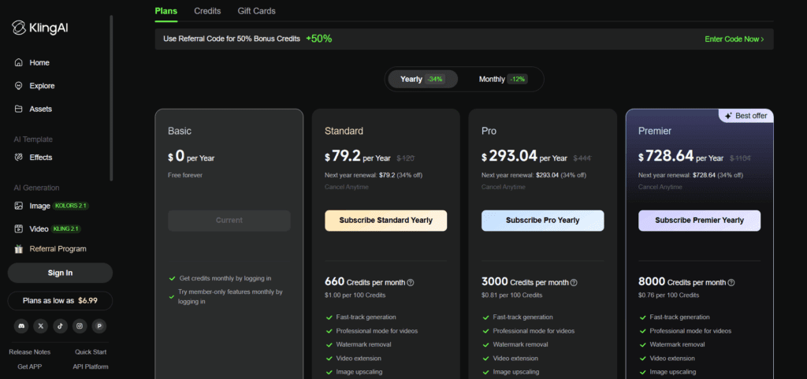The width and height of the screenshot is (807, 379).
Task: Click the -34% badge on Yearly
Action: pos(434,80)
